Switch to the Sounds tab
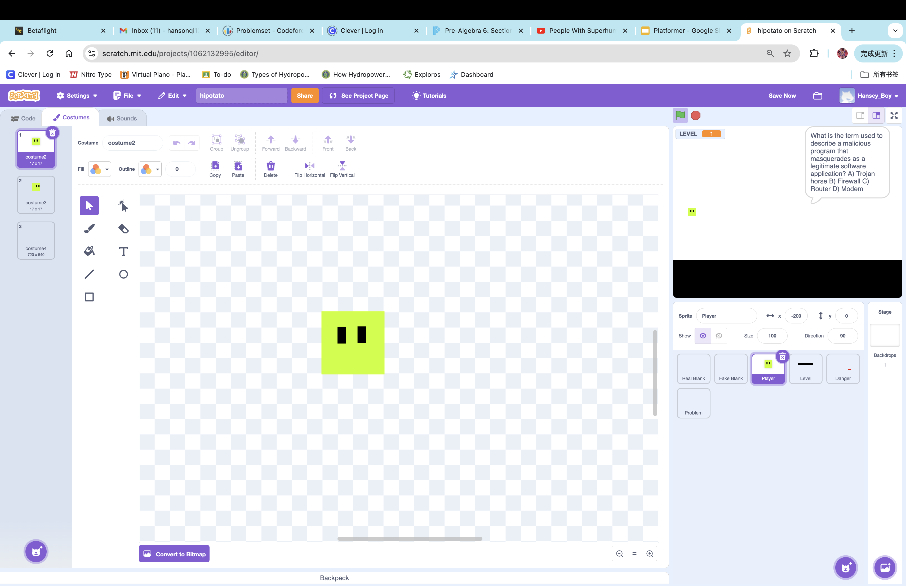The image size is (906, 586). pyautogui.click(x=122, y=118)
